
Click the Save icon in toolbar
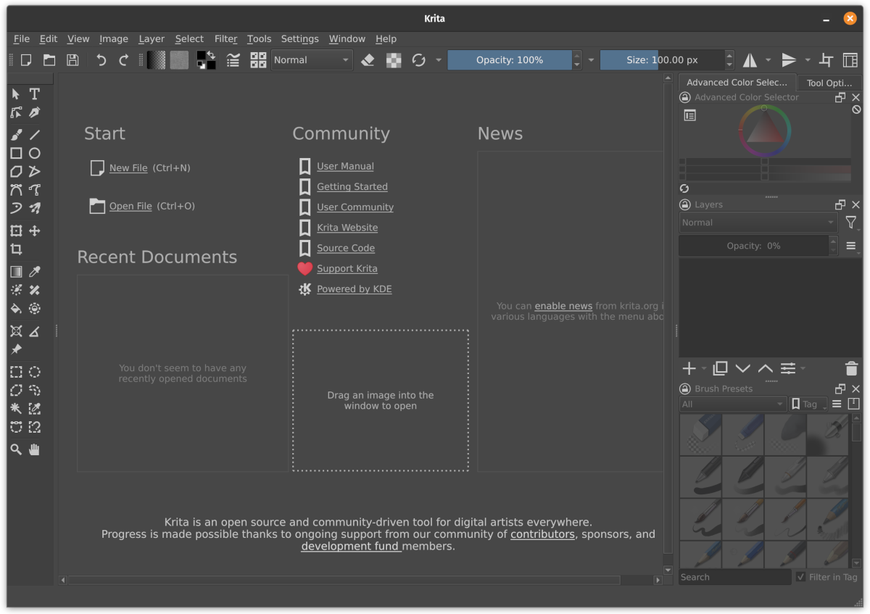click(x=72, y=60)
